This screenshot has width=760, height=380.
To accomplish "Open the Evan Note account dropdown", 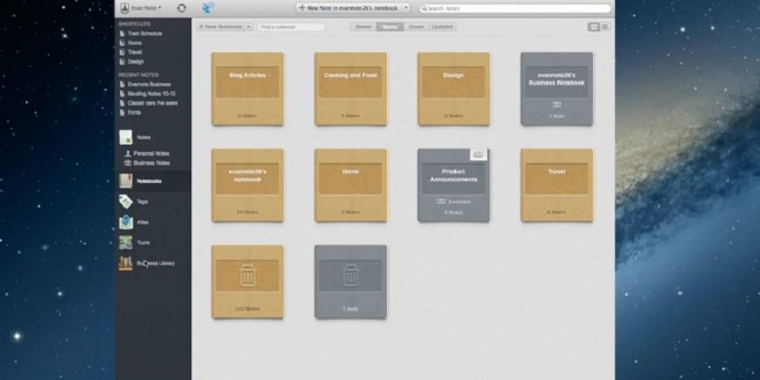I will (x=141, y=8).
